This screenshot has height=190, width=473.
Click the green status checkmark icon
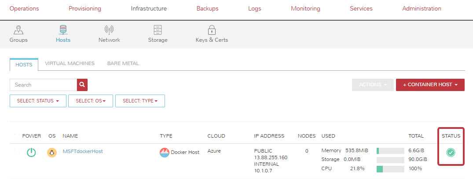click(x=451, y=152)
